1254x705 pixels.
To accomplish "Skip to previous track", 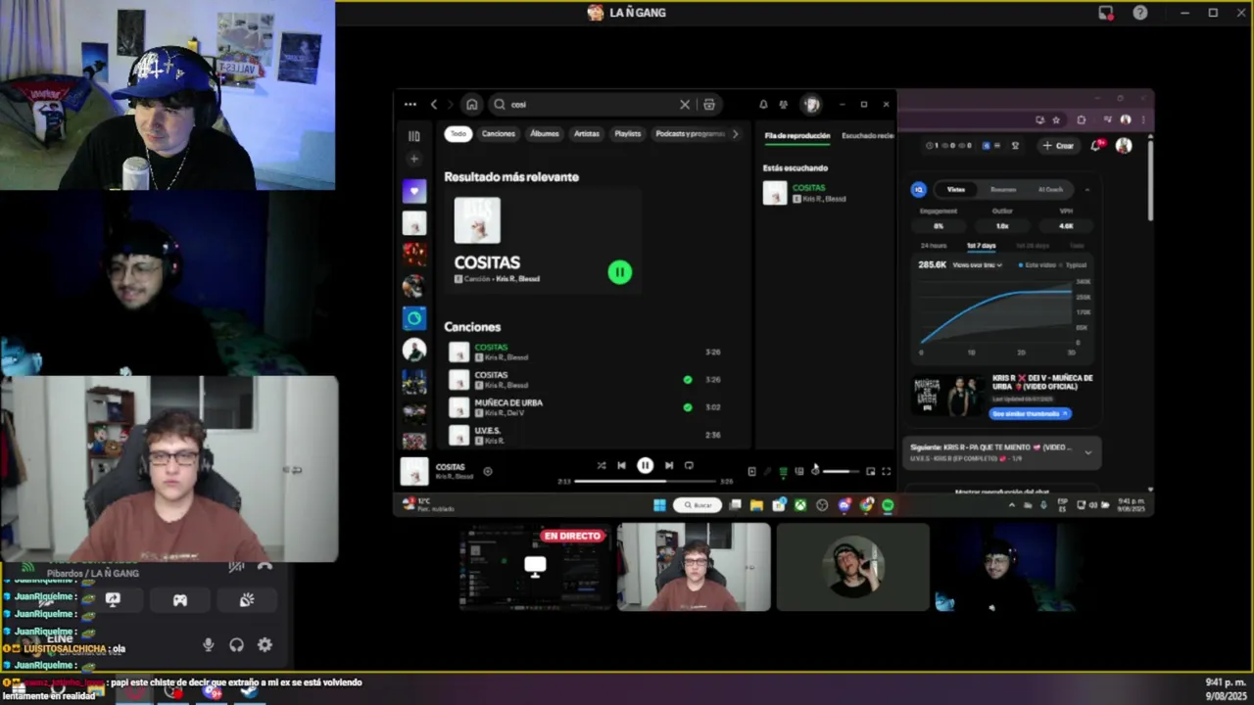I will coord(621,466).
